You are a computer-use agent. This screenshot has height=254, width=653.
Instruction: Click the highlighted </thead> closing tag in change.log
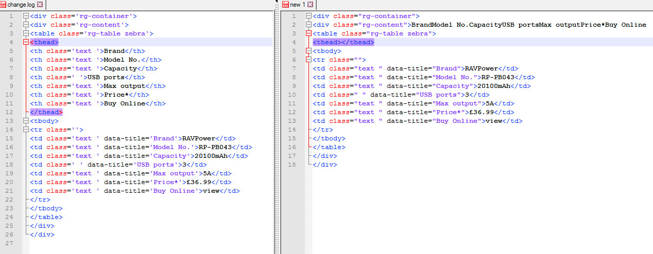point(46,112)
